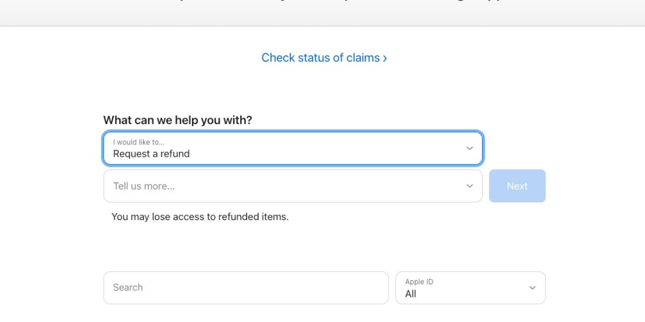
Task: Click the note about losing access to refunded items
Action: tap(199, 217)
